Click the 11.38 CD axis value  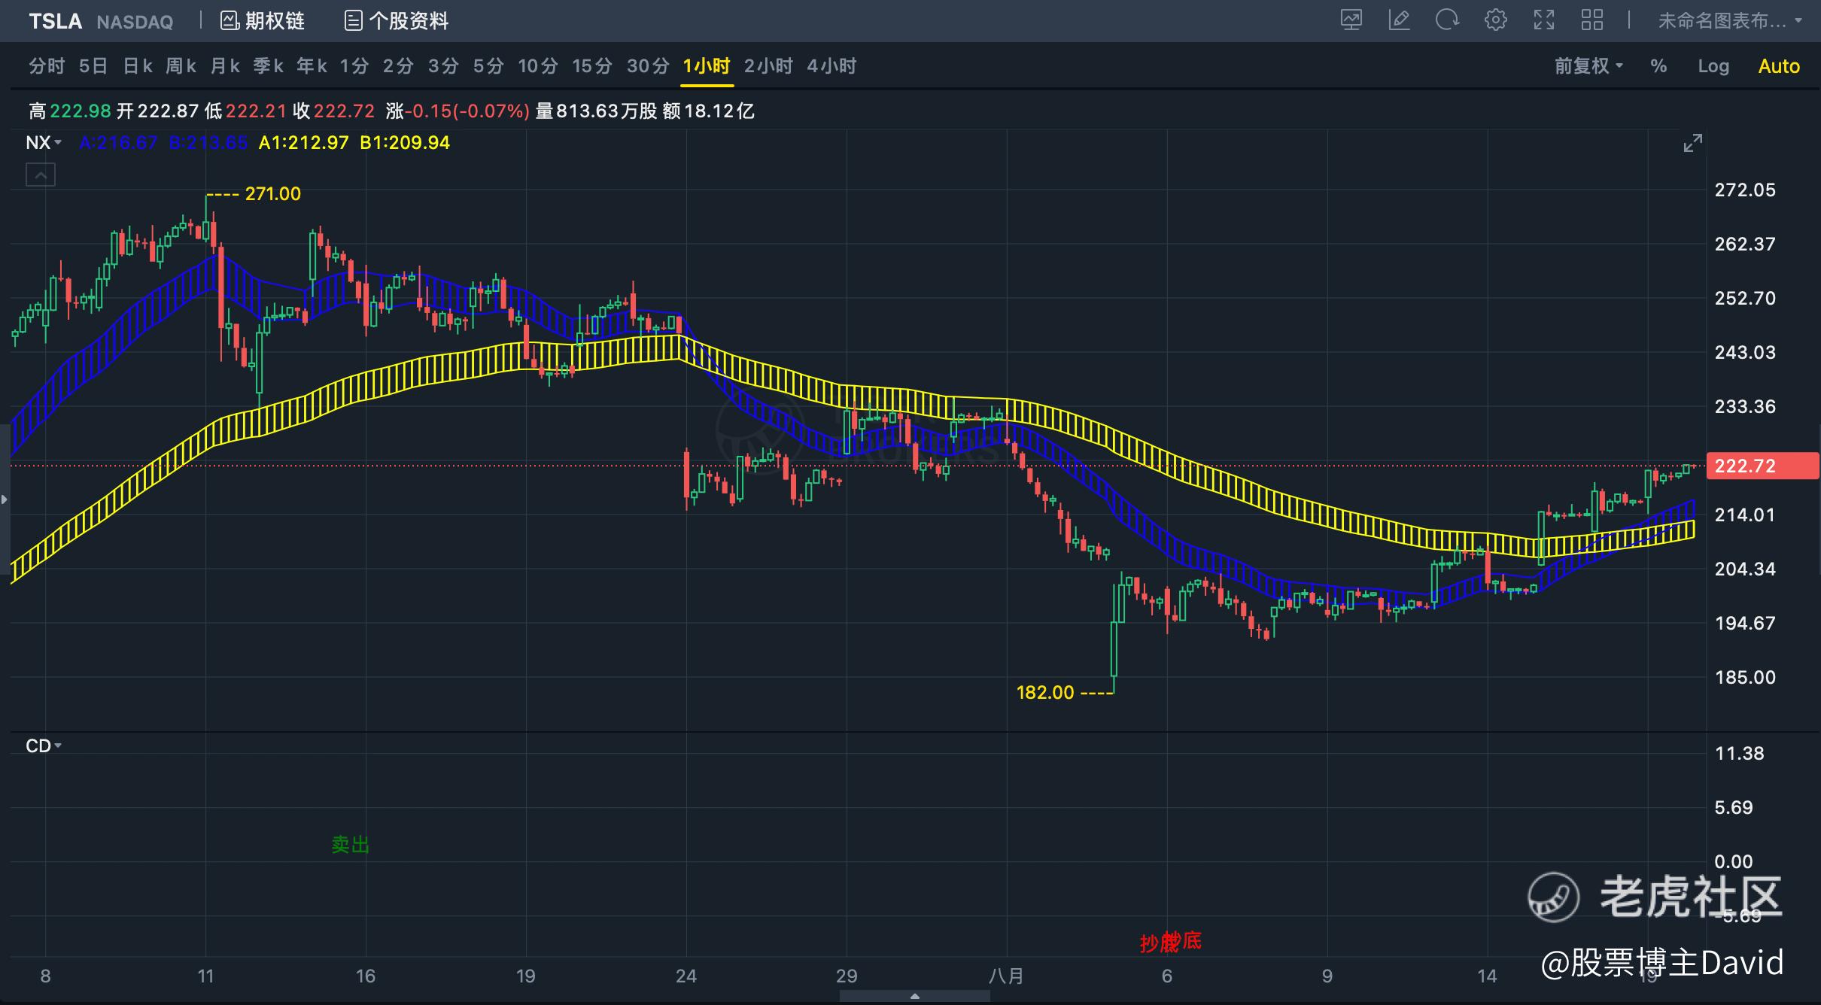click(1739, 754)
